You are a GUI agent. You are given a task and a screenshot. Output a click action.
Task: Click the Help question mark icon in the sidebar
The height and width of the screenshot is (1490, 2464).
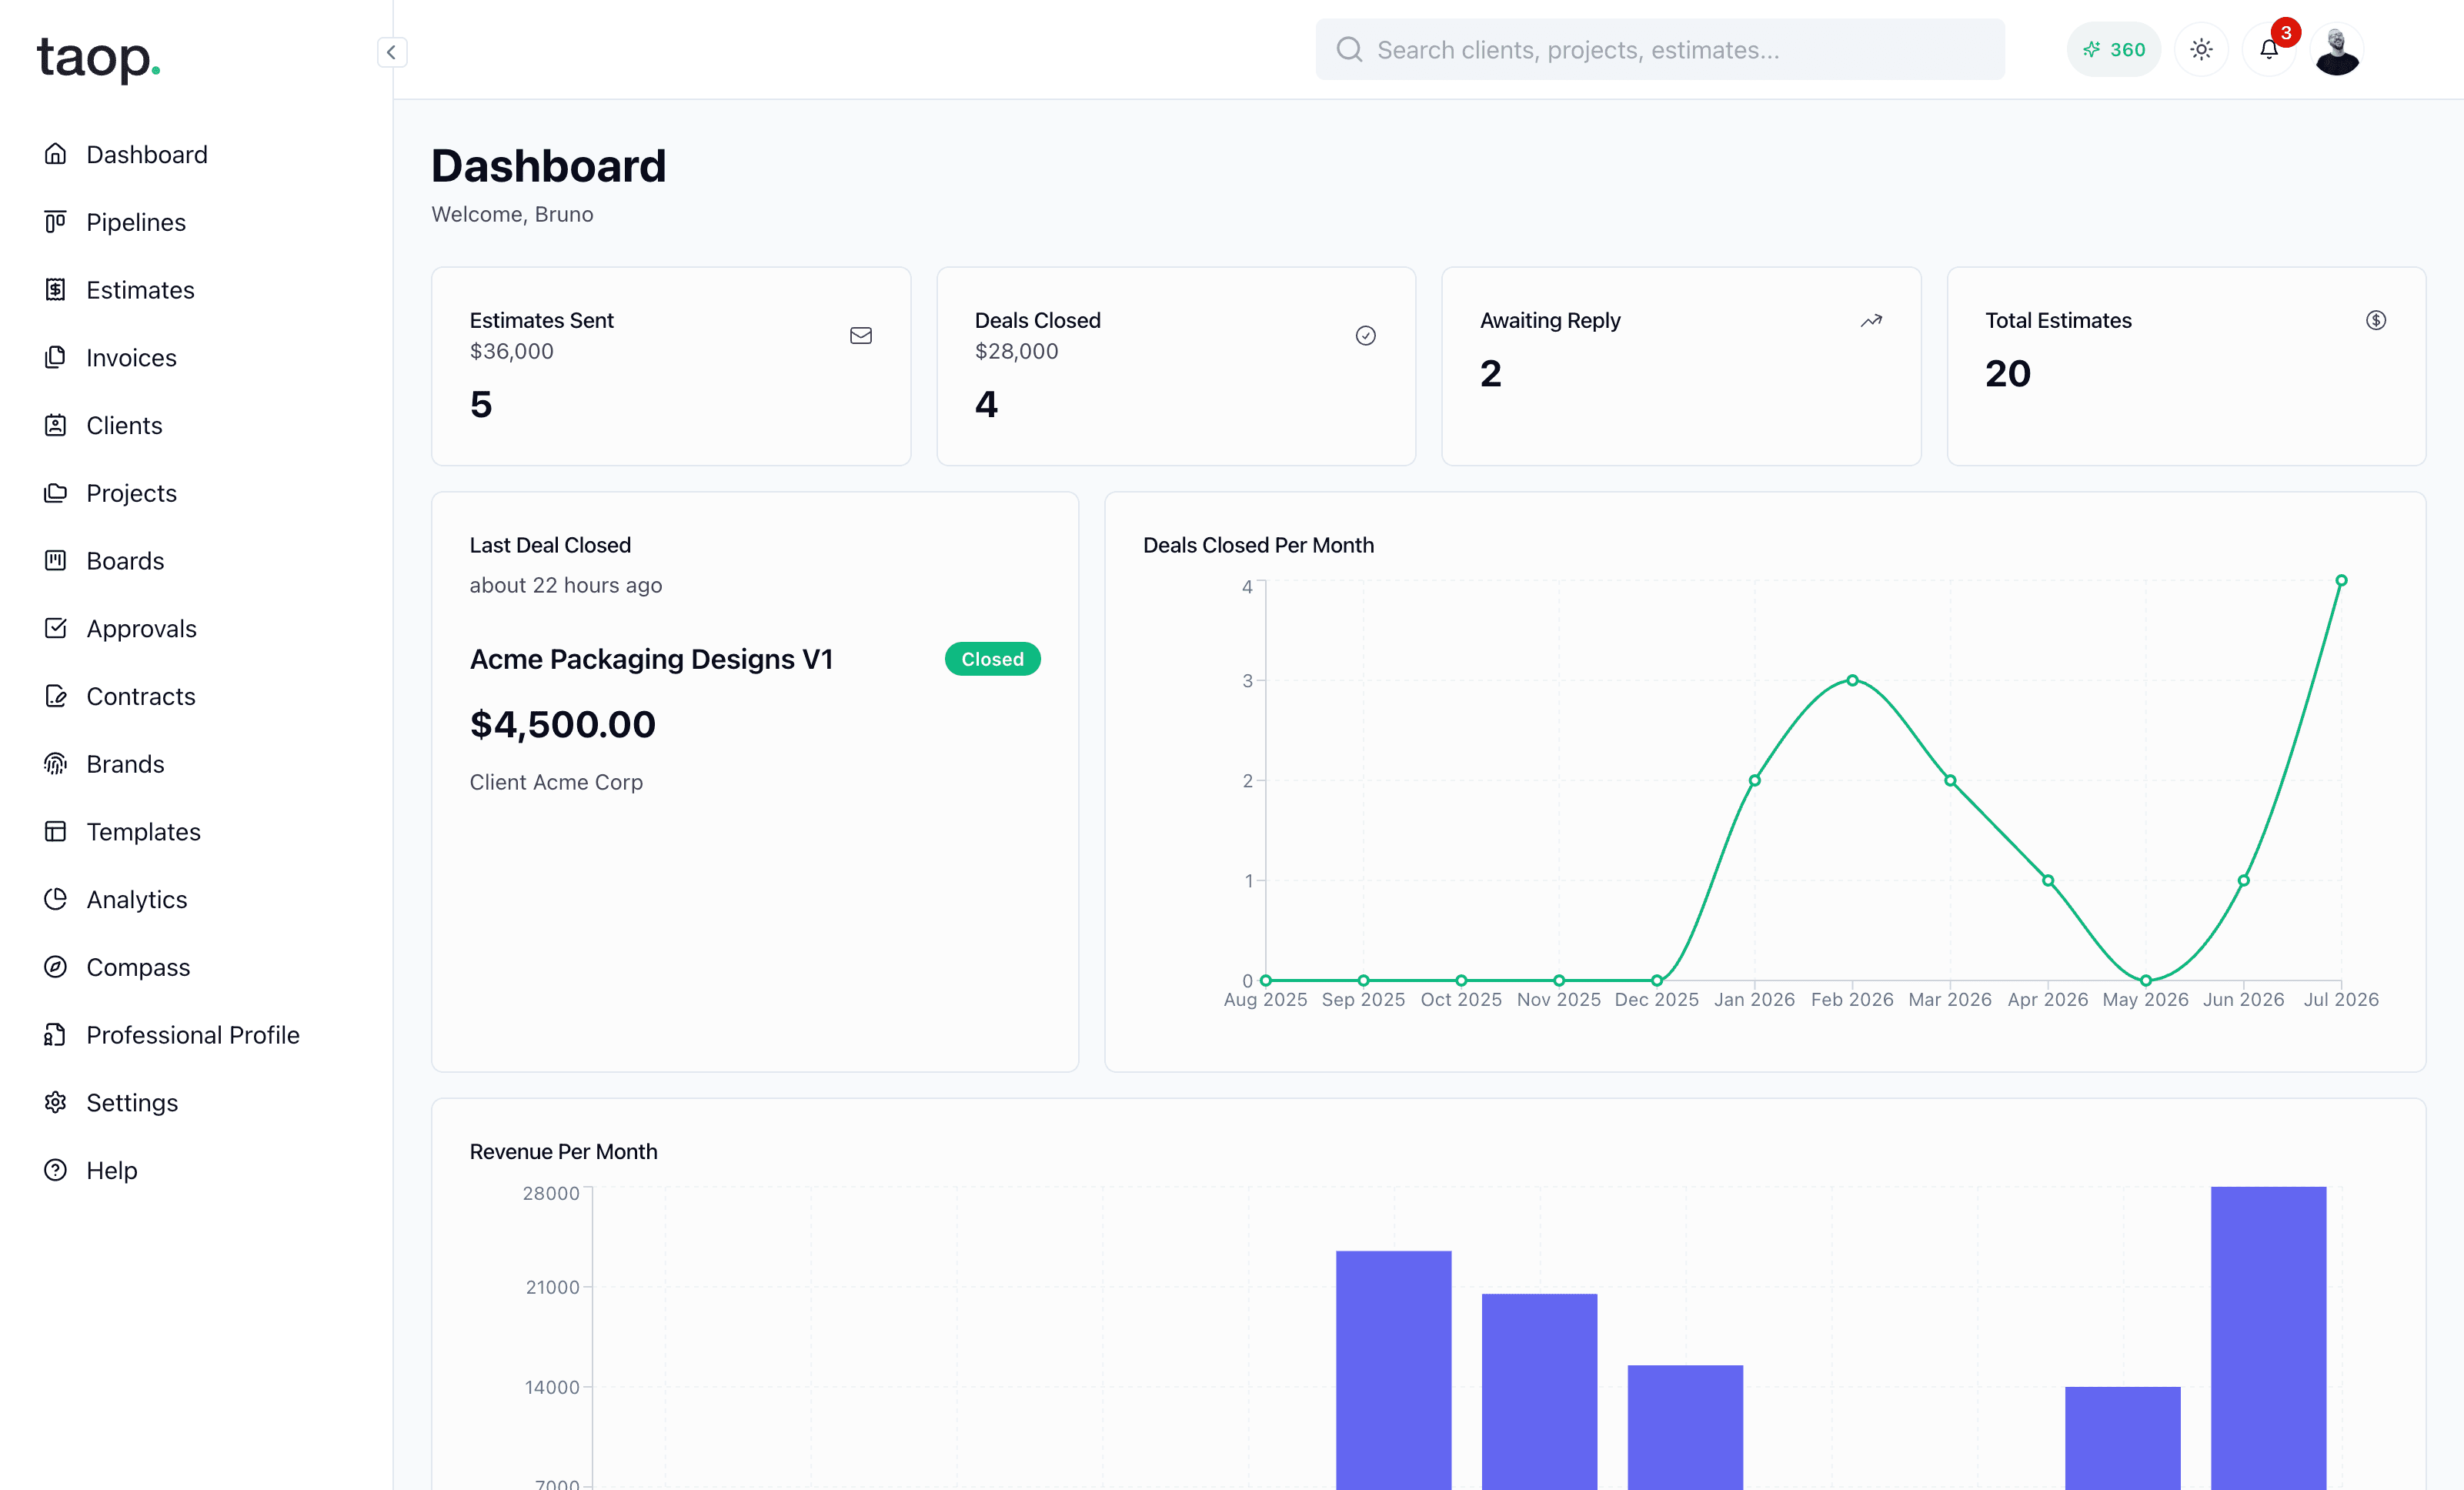pos(55,1170)
